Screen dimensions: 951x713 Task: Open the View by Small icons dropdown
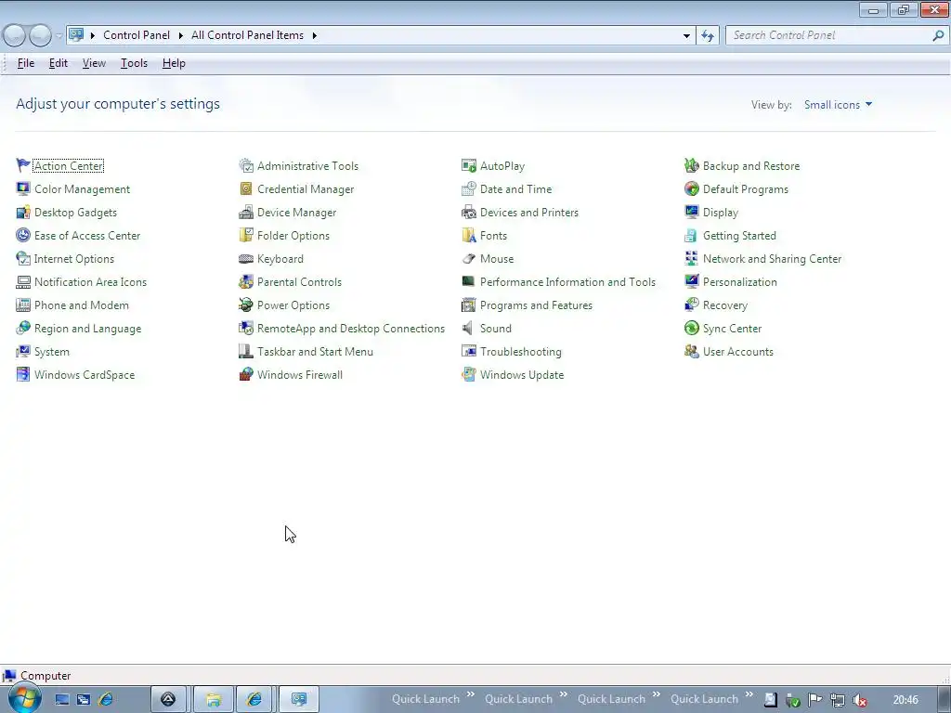(839, 105)
